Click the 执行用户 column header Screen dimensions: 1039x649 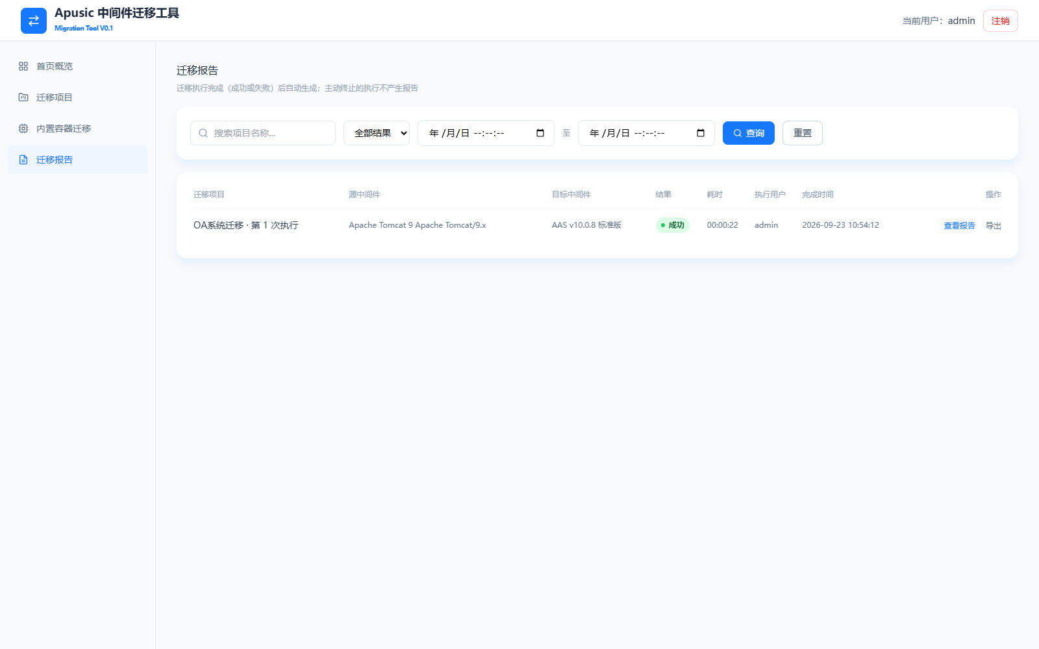coord(770,195)
